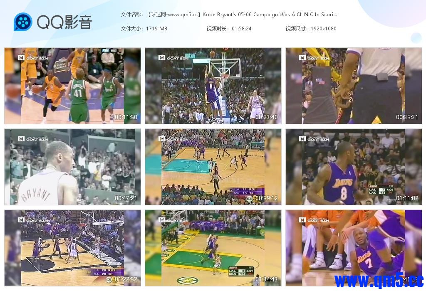Viewport: 426px width, 291px height.
Task: Open the thumbnail at 00:11:50
Action: (72, 86)
